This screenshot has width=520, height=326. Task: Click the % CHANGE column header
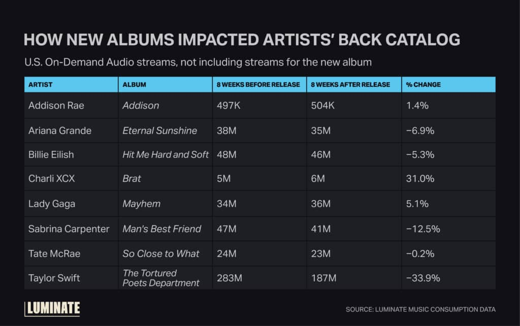[x=424, y=84]
